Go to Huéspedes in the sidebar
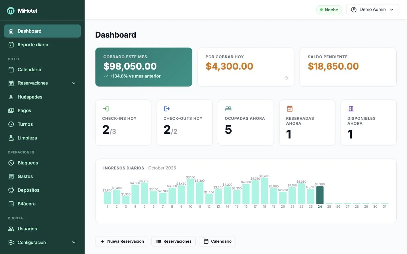Image resolution: width=407 pixels, height=254 pixels. (42, 97)
